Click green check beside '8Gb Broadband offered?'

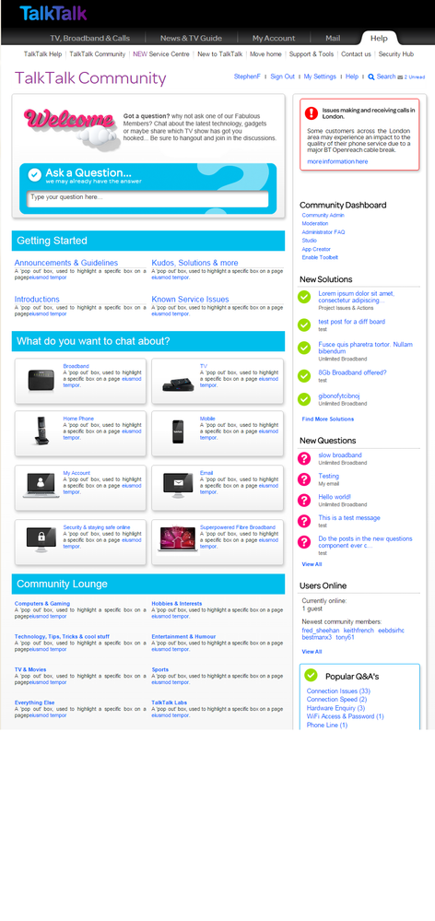pyautogui.click(x=304, y=376)
